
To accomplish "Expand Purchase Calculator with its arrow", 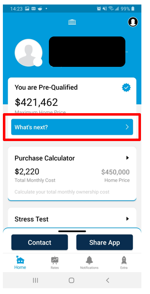I will pos(128,158).
